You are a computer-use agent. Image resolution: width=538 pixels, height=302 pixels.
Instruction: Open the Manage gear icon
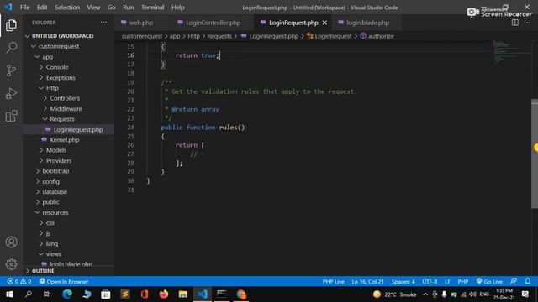coord(11,264)
